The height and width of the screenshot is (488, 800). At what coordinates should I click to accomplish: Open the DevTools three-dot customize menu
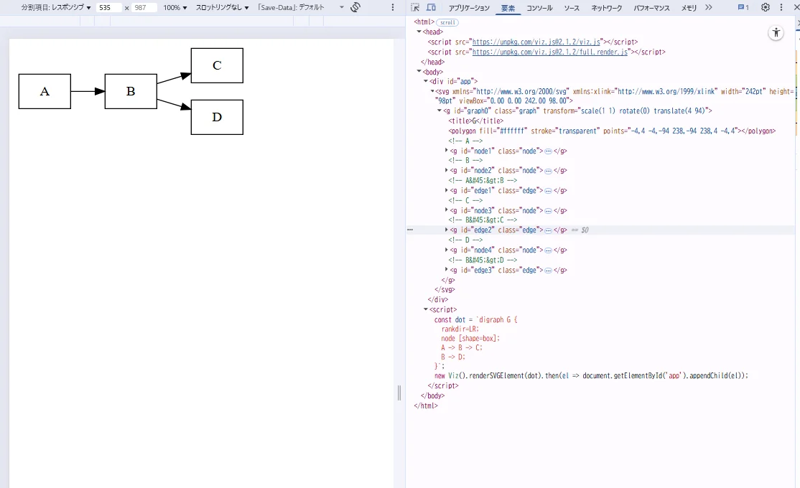(x=781, y=8)
